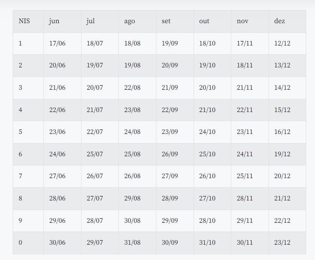315x260 pixels.
Task: Click NIS number 5 row label
Action: click(x=21, y=132)
